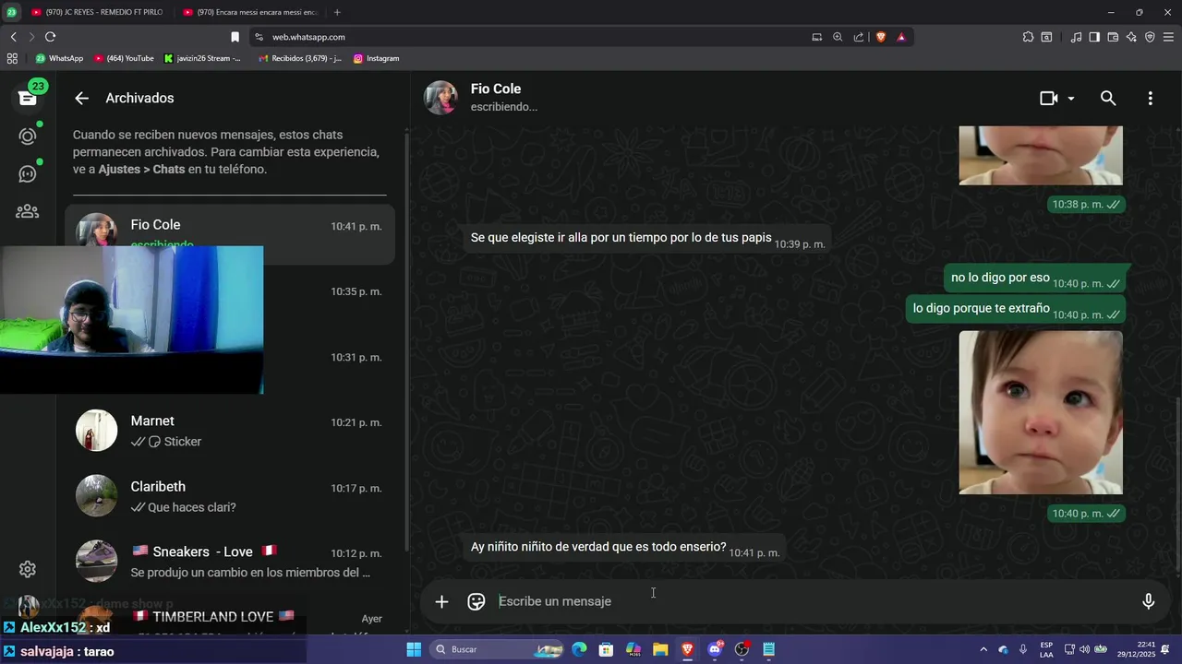Open the chat menu three-dots icon
The width and height of the screenshot is (1182, 664).
click(x=1150, y=98)
